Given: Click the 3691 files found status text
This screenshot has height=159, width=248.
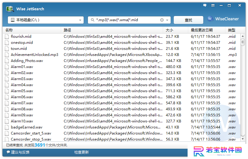Looking at the screenshot, I should 37,145.
